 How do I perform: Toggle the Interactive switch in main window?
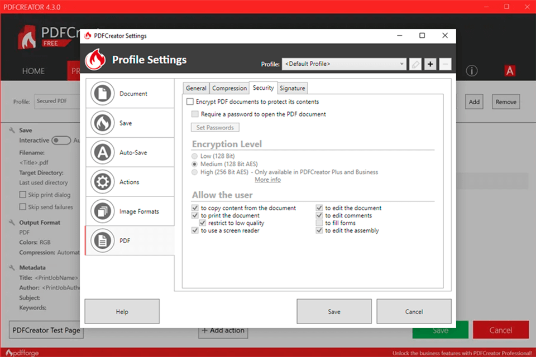pos(61,141)
